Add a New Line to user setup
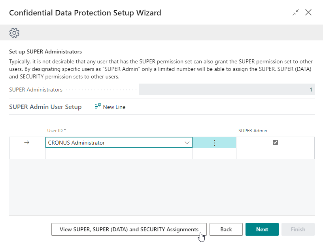Viewport: 323px width, 244px height. 110,107
